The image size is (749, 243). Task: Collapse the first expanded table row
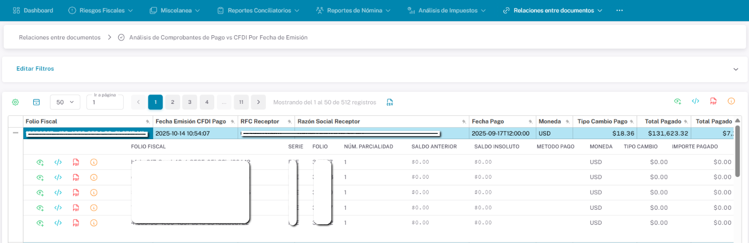[16, 133]
